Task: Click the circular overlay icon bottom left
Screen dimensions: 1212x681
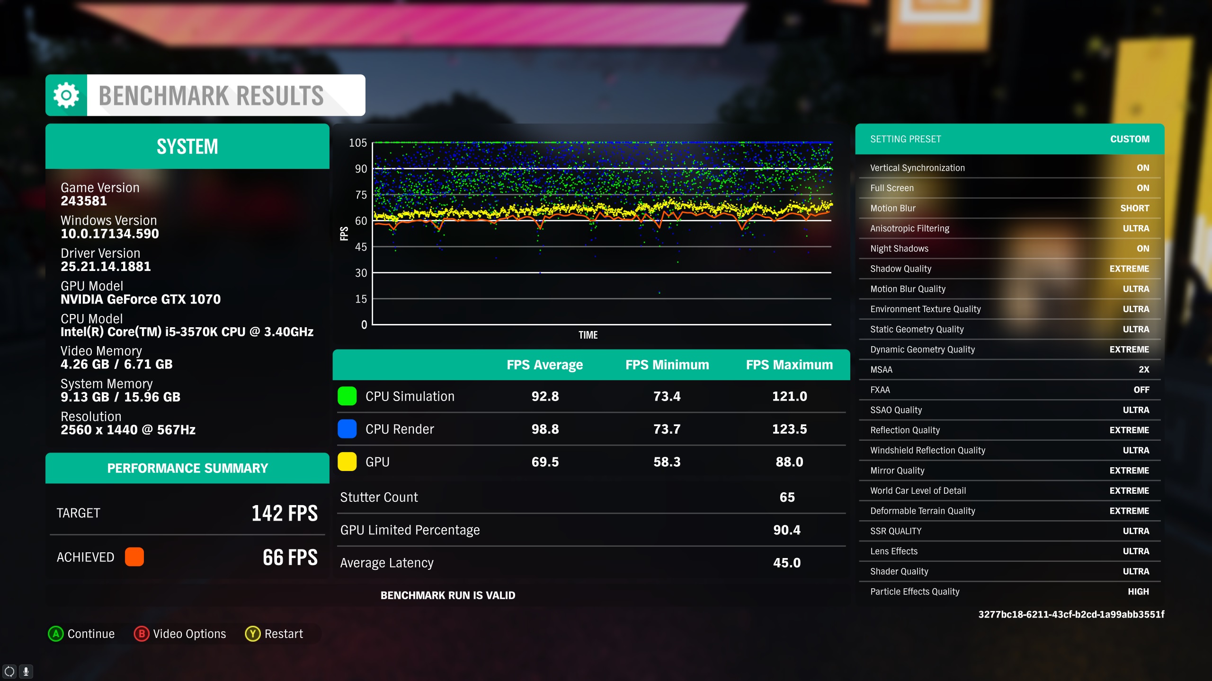Action: [9, 671]
